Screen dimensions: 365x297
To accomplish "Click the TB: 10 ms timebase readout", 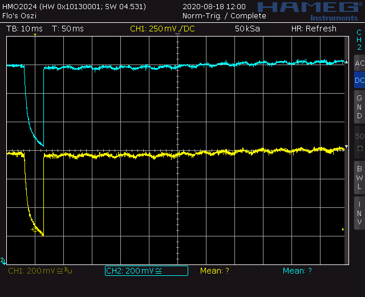I will tap(25, 29).
